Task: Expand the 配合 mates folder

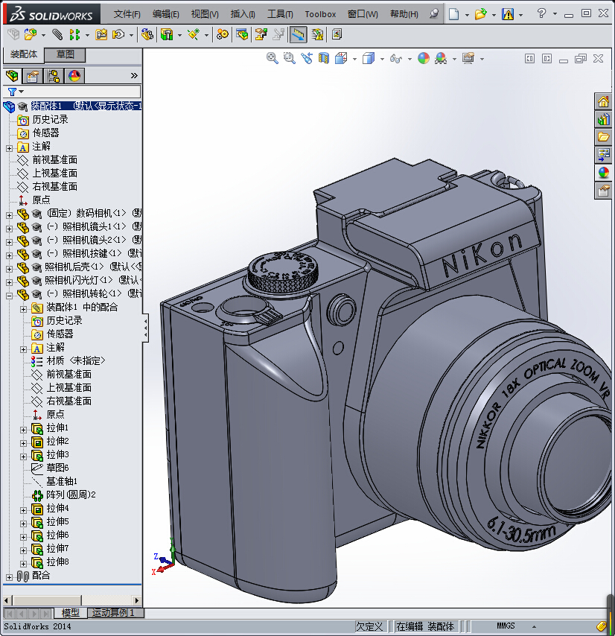Action: [10, 577]
